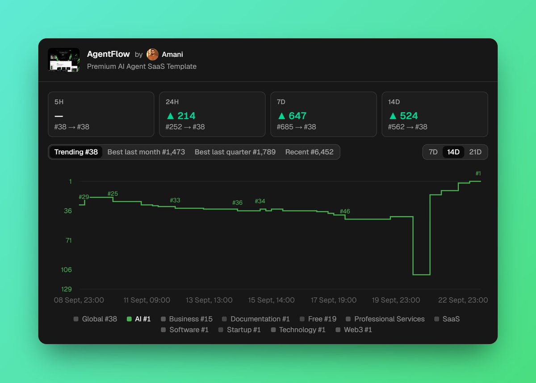Image resolution: width=536 pixels, height=383 pixels.
Task: Click the #36 data label on chart
Action: point(237,202)
